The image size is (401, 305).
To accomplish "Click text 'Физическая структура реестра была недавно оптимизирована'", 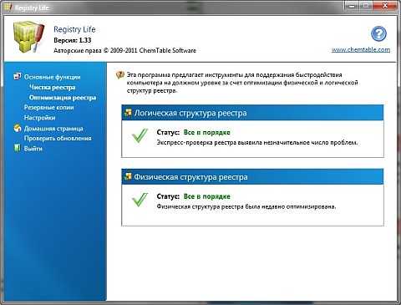I will (246, 206).
